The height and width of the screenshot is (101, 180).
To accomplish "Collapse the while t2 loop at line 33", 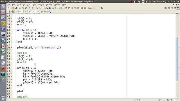I will point(16,68).
